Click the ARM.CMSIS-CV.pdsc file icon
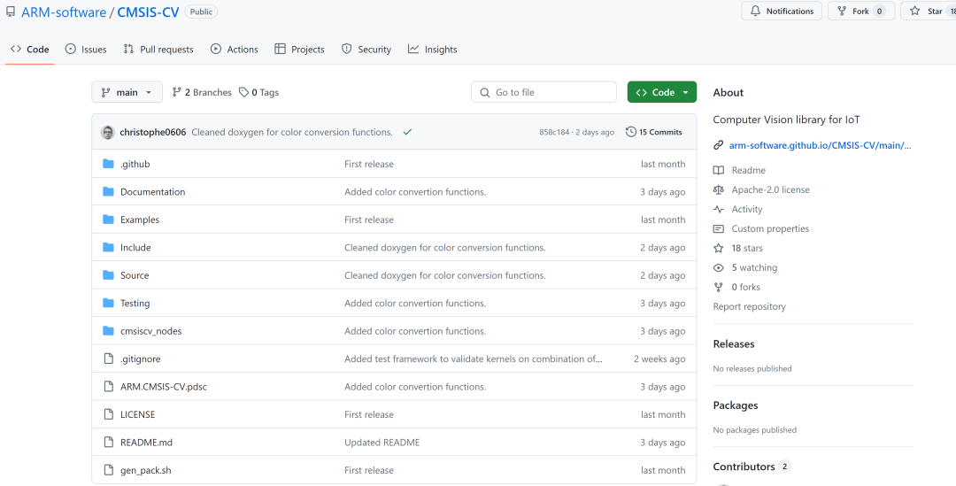956x486 pixels. pos(109,387)
